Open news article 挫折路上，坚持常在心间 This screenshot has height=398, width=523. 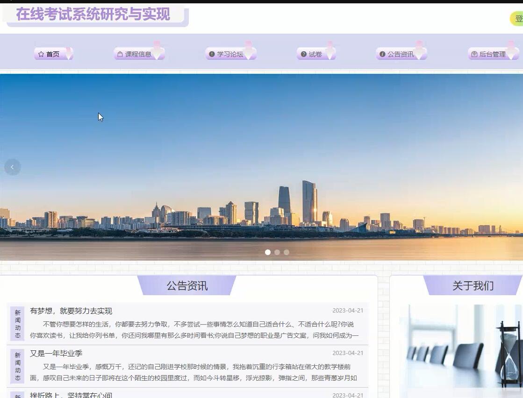coord(71,395)
